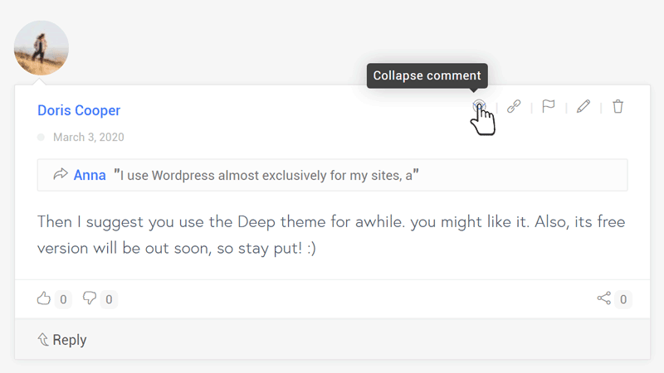Click the like count badge
Image resolution: width=664 pixels, height=373 pixels.
(x=63, y=299)
